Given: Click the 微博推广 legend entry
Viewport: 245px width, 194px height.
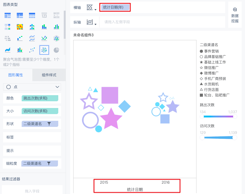Looking at the screenshot, I should point(209,73).
